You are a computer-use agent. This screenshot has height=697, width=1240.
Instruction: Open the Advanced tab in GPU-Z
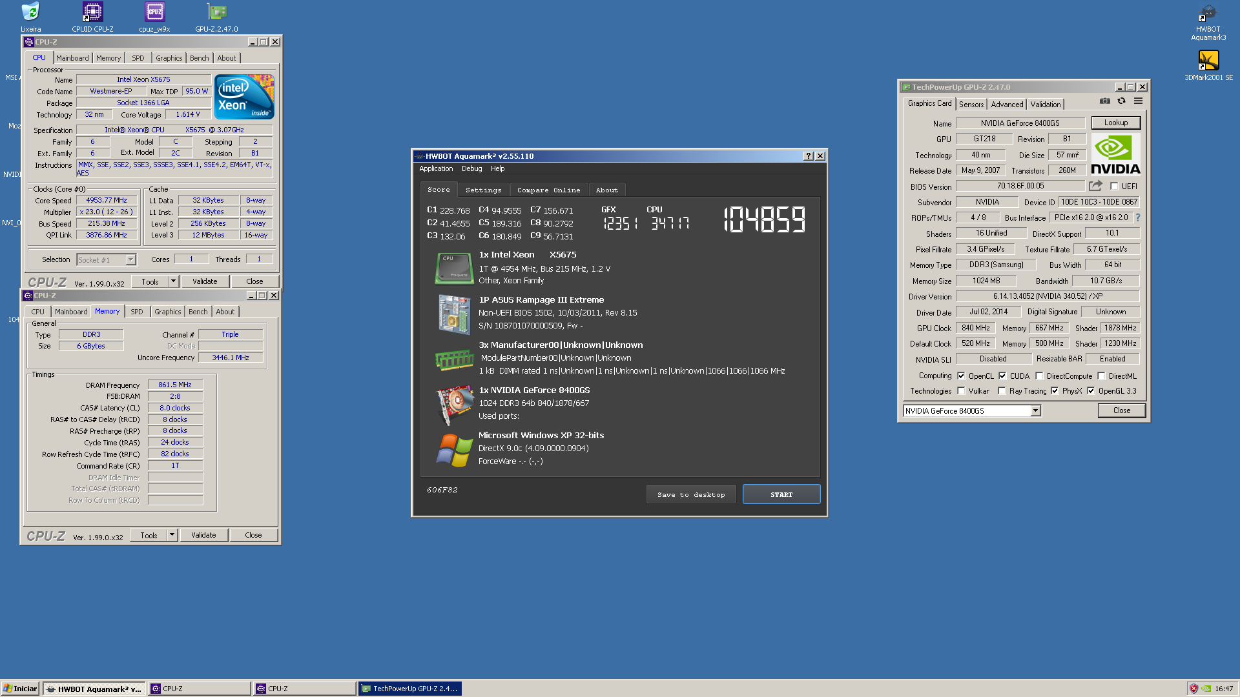click(1007, 105)
